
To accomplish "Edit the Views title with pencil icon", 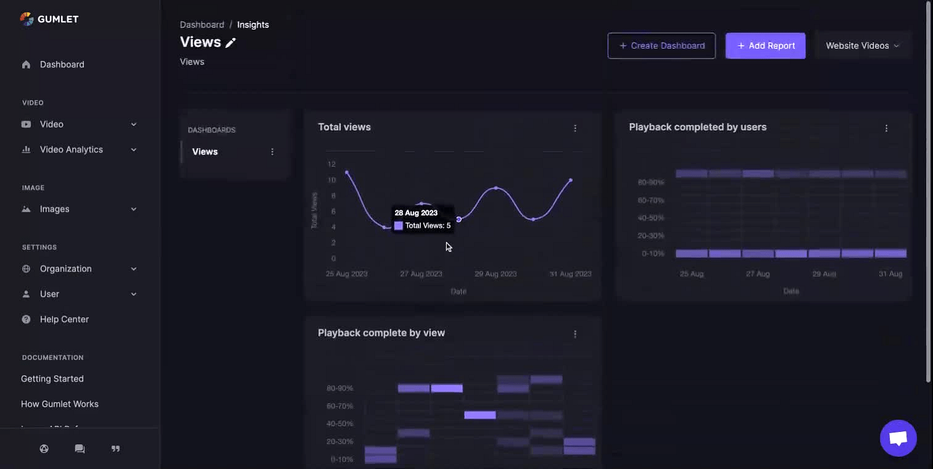I will (230, 43).
